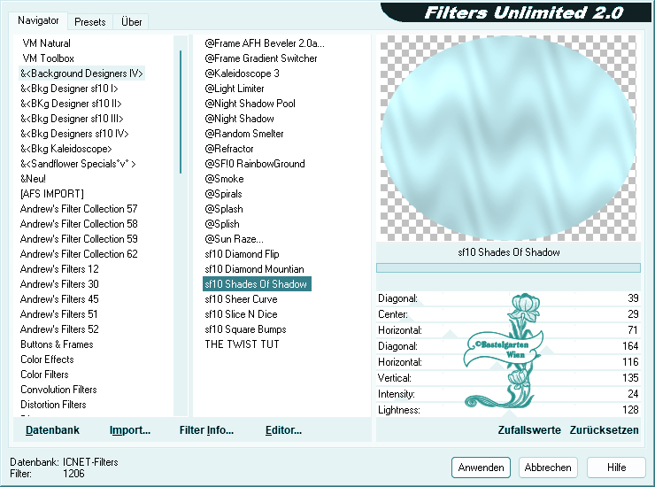Adjust the Horizontal slider showing 116

click(x=508, y=362)
